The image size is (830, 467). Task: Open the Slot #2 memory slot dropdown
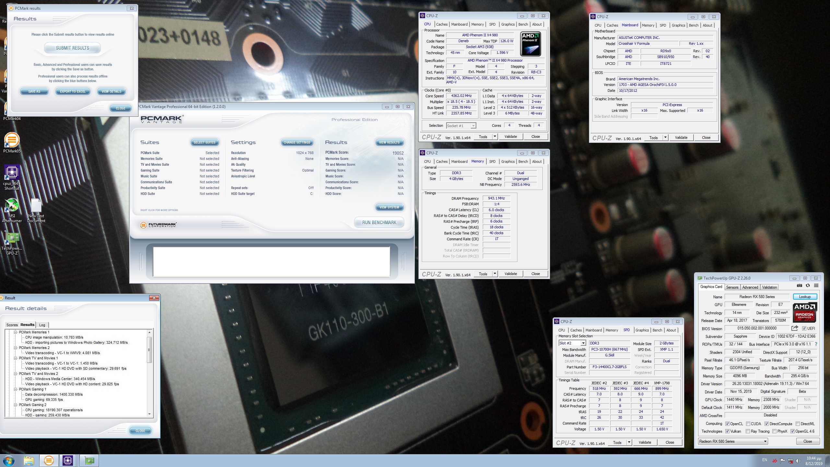pos(572,343)
